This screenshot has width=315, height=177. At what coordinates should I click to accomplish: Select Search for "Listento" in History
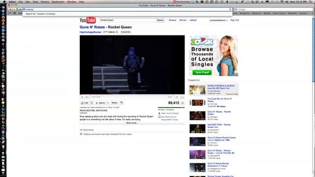pyautogui.click(x=127, y=14)
